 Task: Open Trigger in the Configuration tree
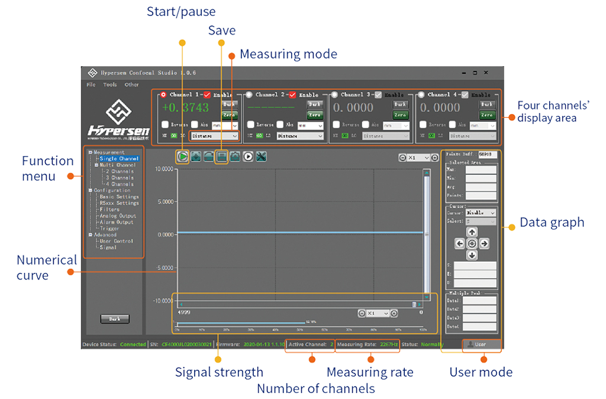tap(109, 229)
